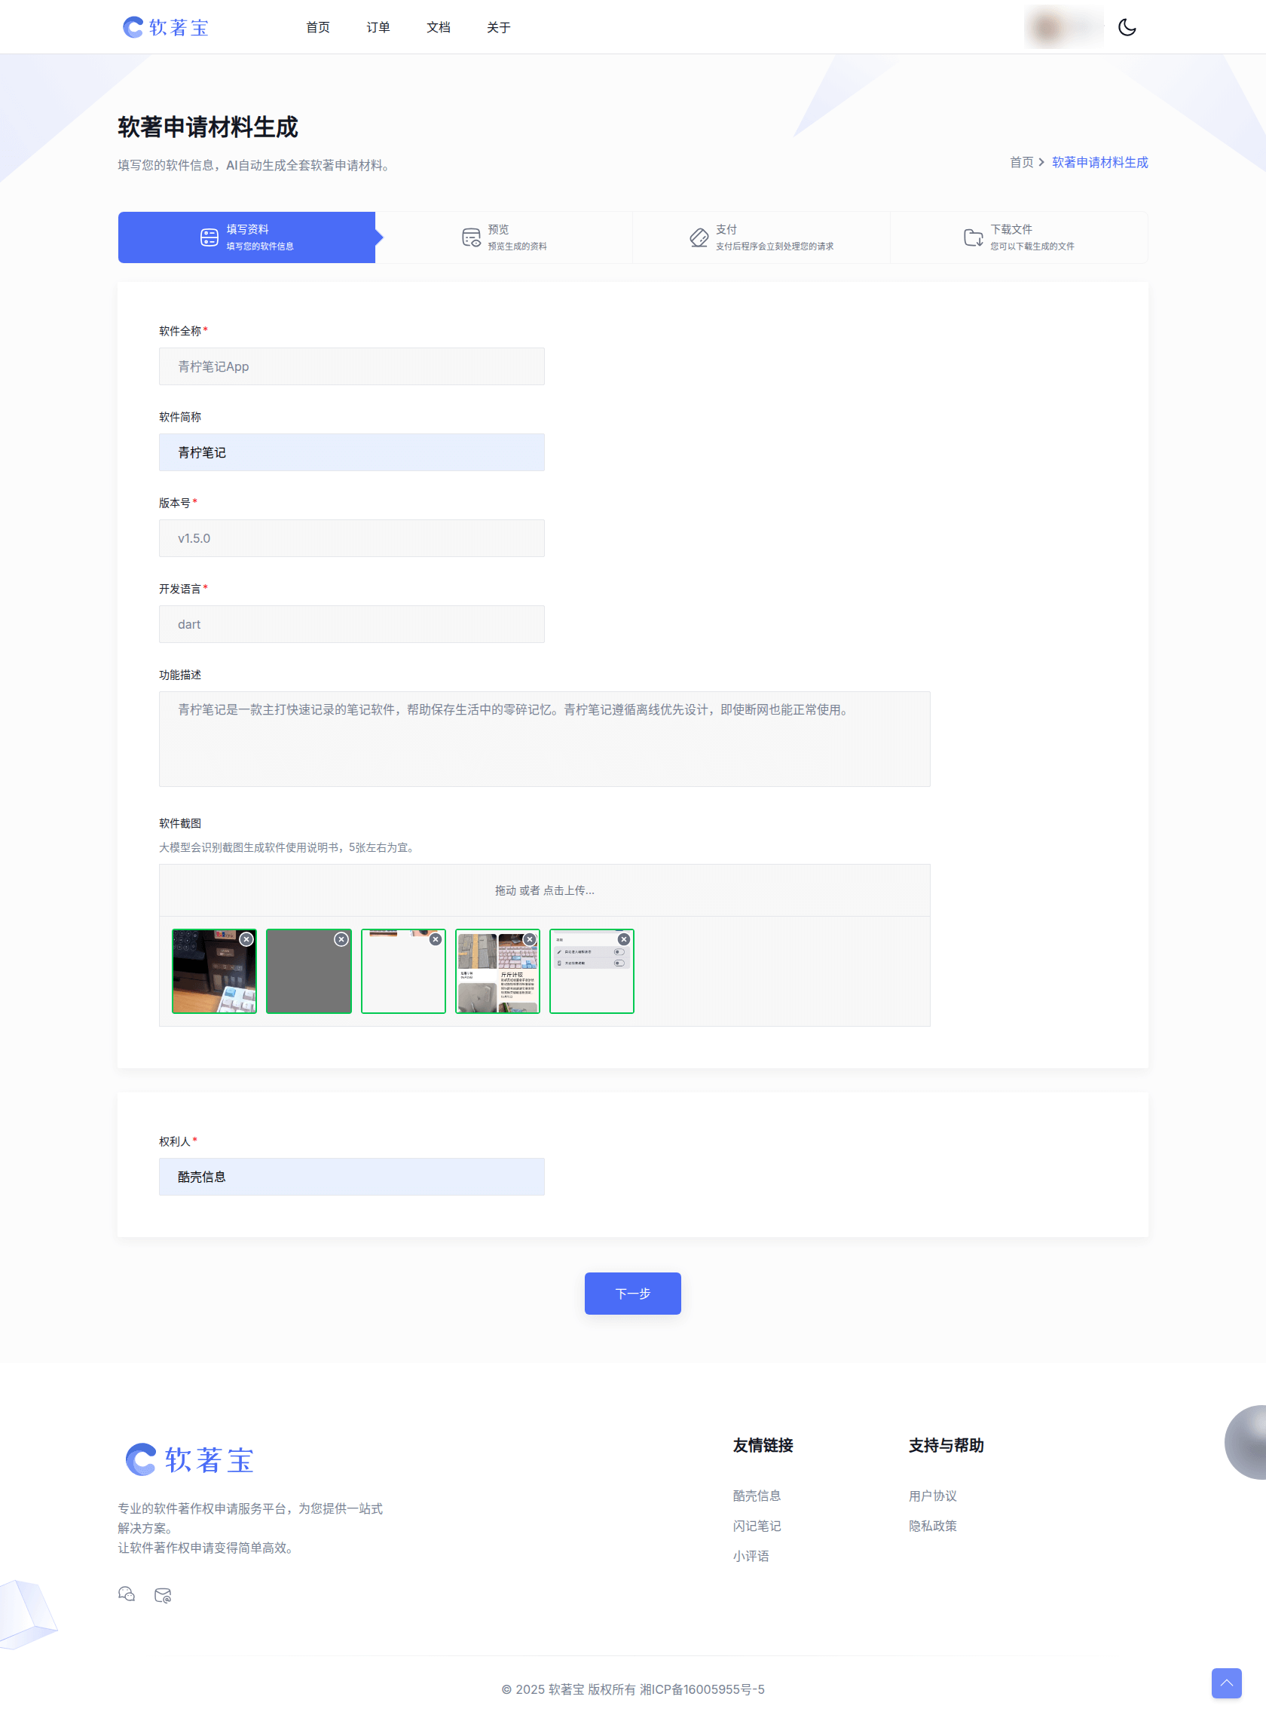Click the 软件截图 field label

[180, 822]
